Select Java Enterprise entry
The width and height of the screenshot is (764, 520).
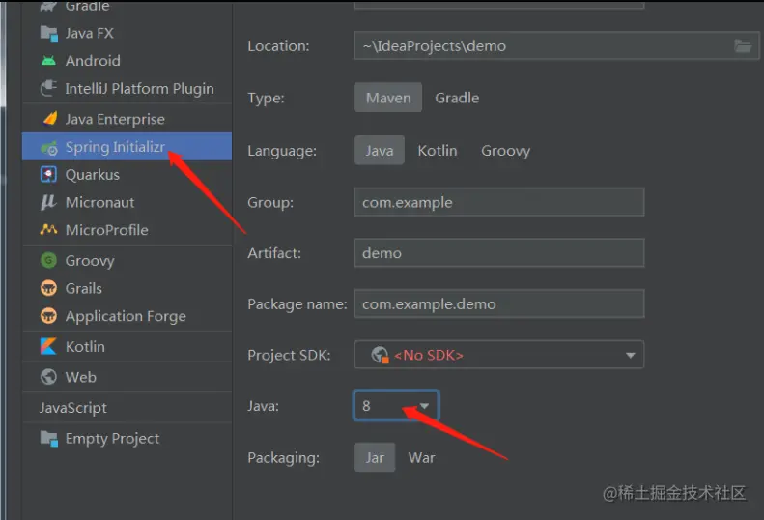[127, 119]
